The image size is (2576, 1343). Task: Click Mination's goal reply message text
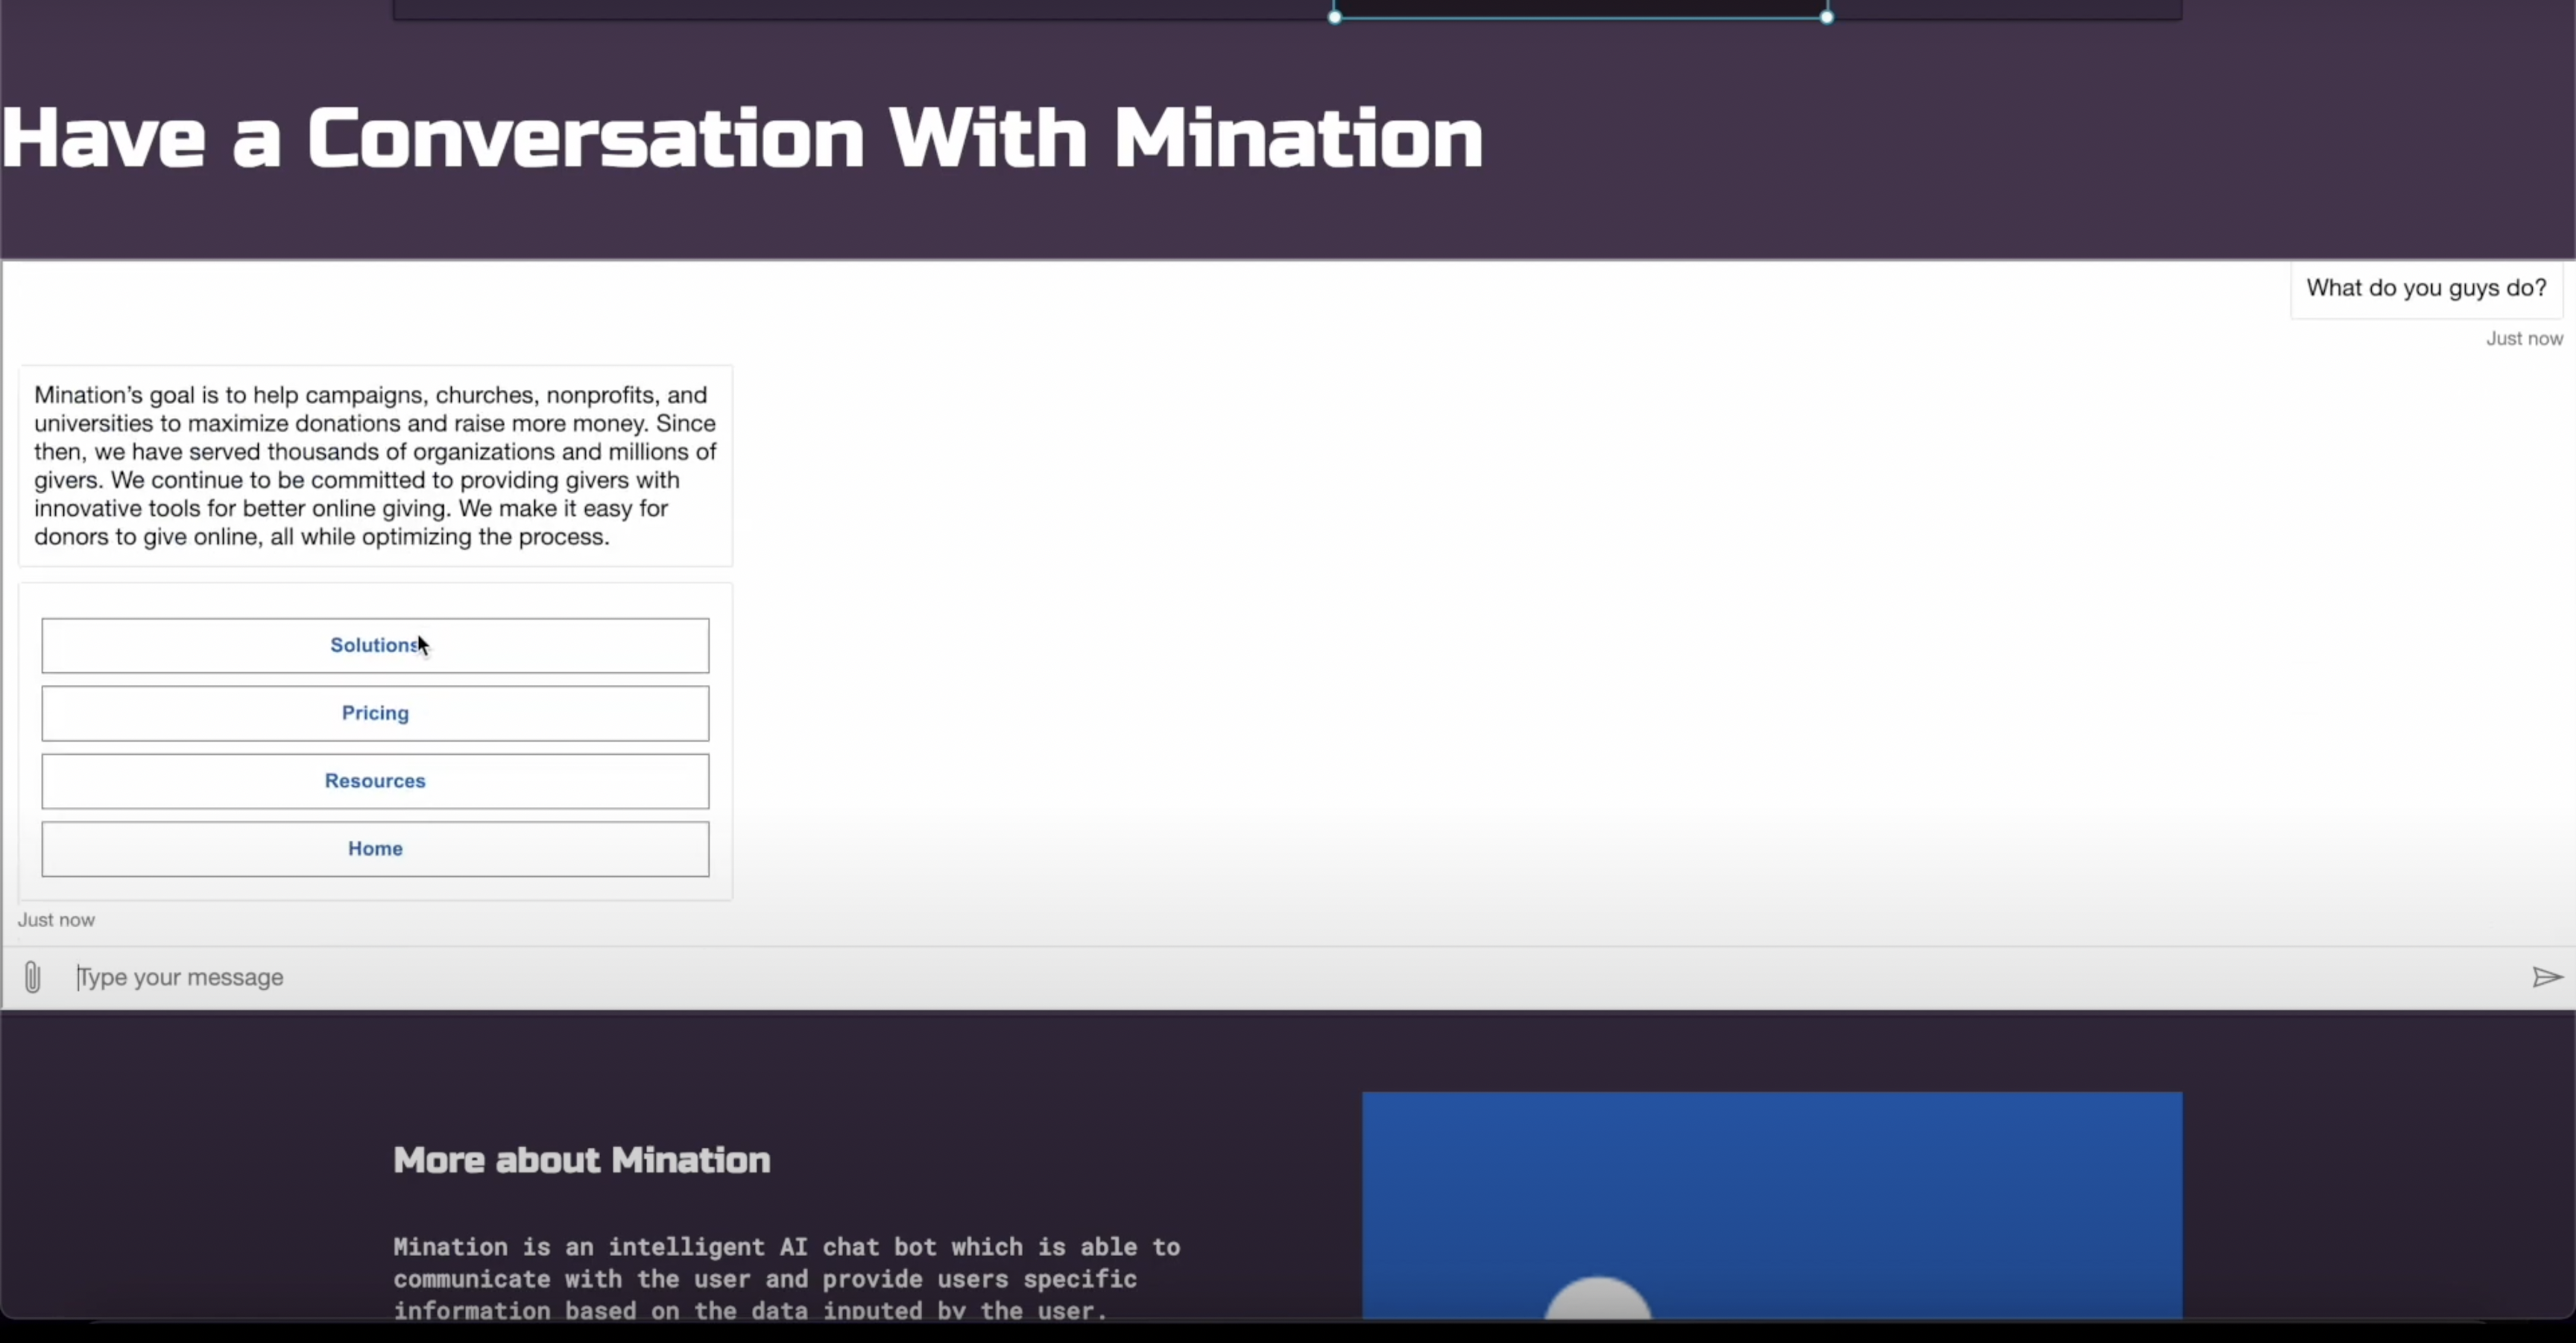[375, 466]
